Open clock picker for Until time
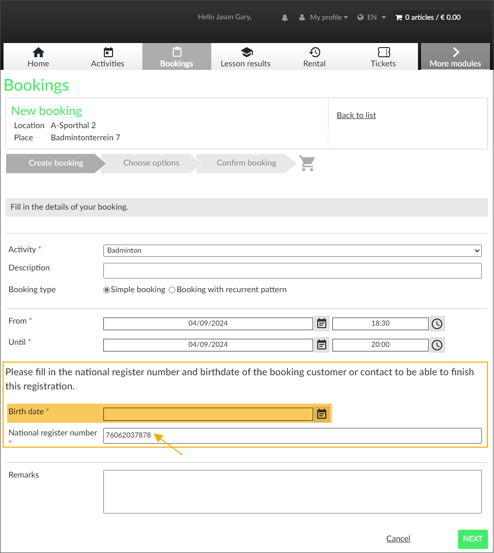The image size is (494, 553). point(437,345)
